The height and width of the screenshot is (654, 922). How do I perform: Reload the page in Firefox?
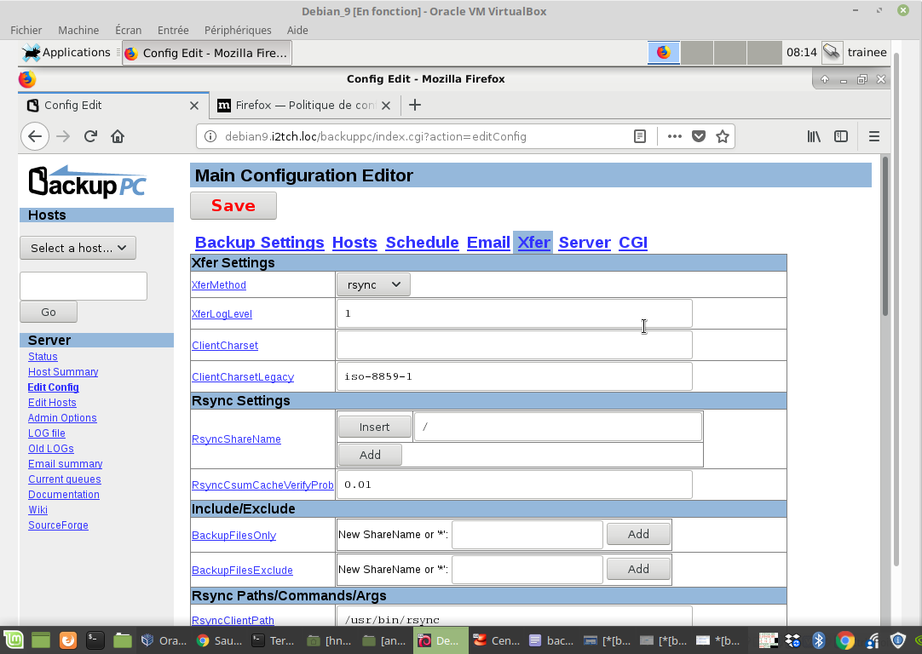(x=90, y=136)
